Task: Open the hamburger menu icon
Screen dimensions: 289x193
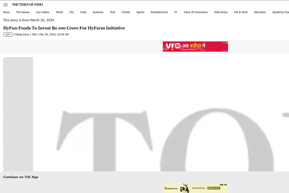Action: pyautogui.click(x=5, y=5)
